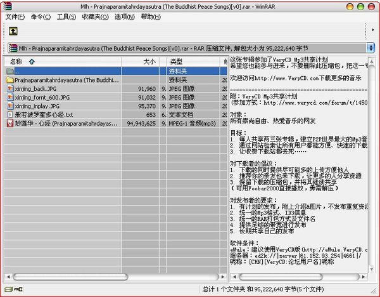Click WinRAR books icon in title bar
This screenshot has height=297, width=380.
tap(7, 6)
